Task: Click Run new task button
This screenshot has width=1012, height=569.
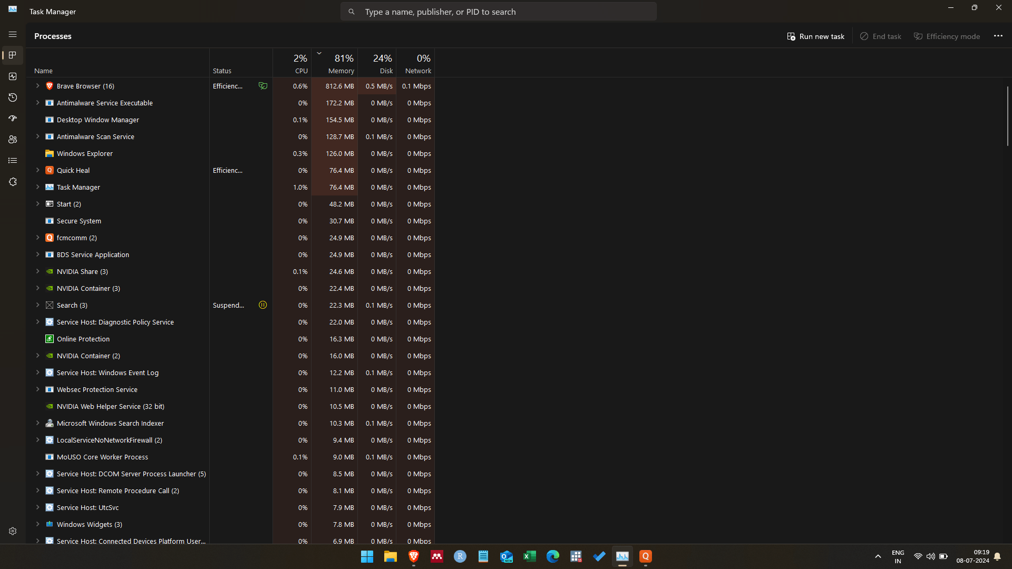Action: click(x=816, y=36)
